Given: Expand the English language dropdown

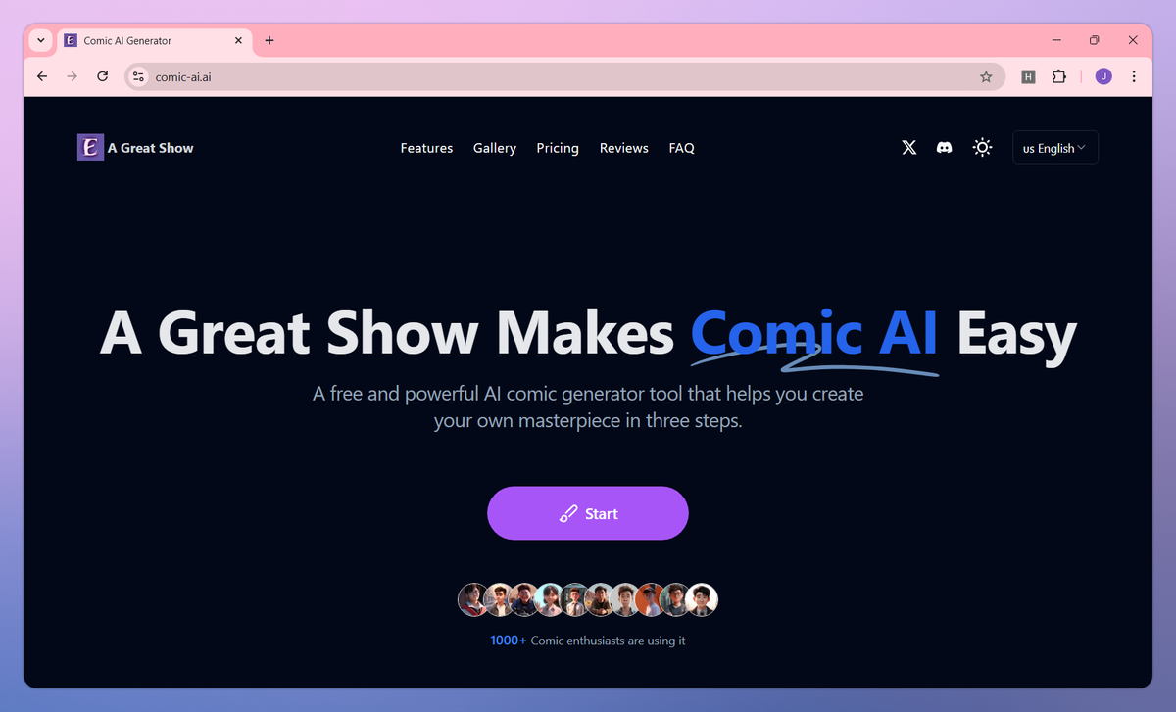Looking at the screenshot, I should point(1054,148).
